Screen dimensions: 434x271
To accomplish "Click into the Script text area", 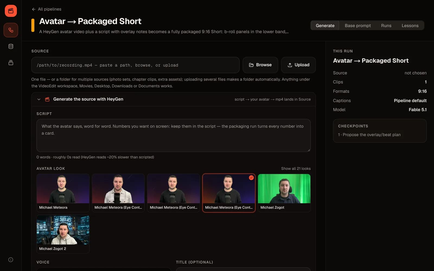I will (174, 135).
